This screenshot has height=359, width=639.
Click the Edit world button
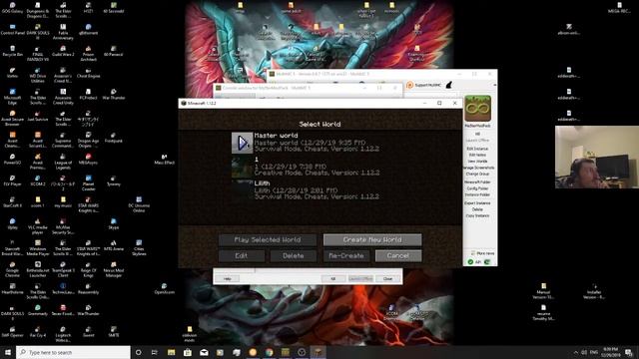tap(242, 255)
